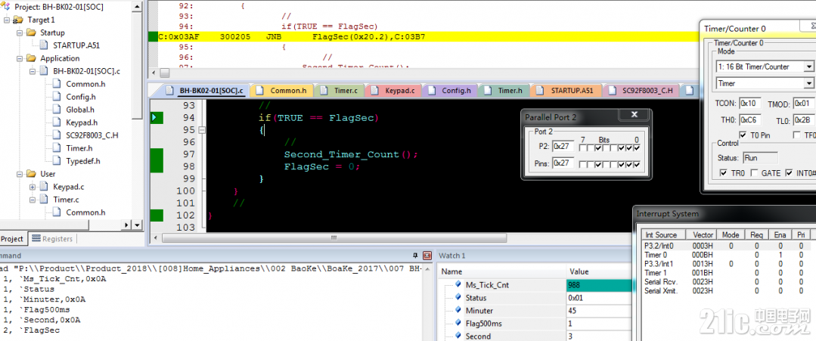Switch to the SC92F8003_C.H editor tab
The height and width of the screenshot is (341, 816).
(641, 91)
